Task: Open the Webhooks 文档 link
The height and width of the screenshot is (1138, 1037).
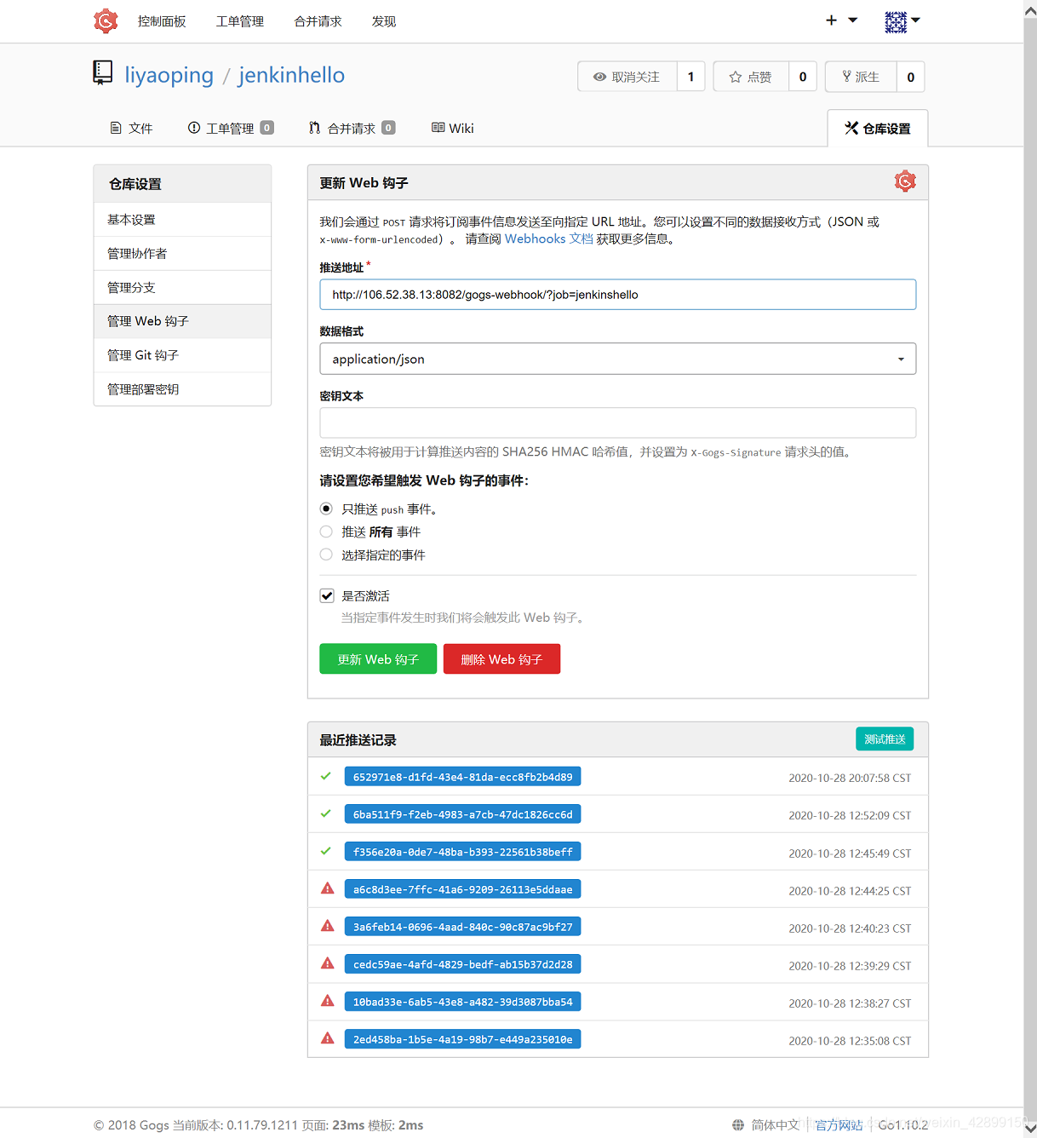Action: click(x=549, y=239)
